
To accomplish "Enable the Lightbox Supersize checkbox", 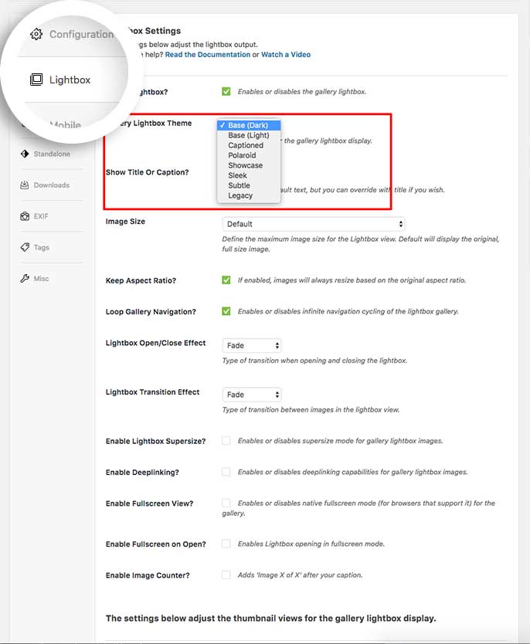I will pyautogui.click(x=226, y=441).
